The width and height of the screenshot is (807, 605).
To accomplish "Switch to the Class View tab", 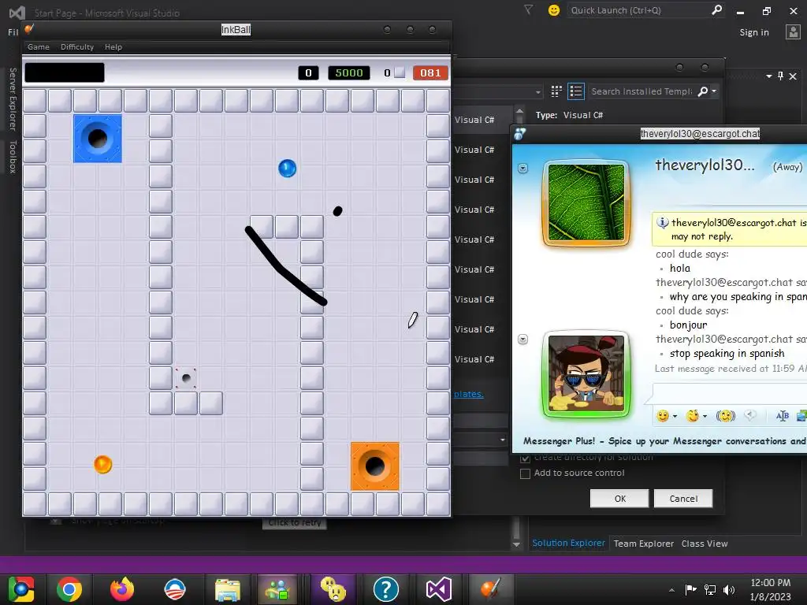I will coord(704,544).
